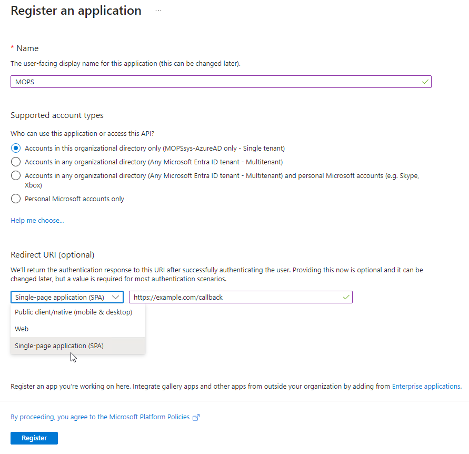
Task: Pick Web from the platform list
Action: pos(22,329)
